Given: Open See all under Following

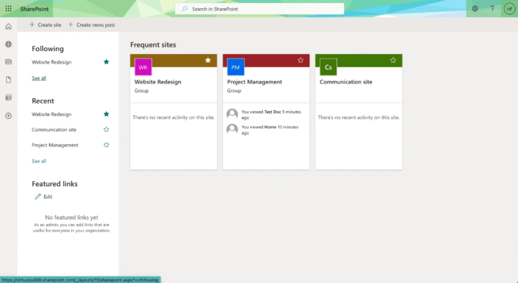Looking at the screenshot, I should click(x=38, y=78).
